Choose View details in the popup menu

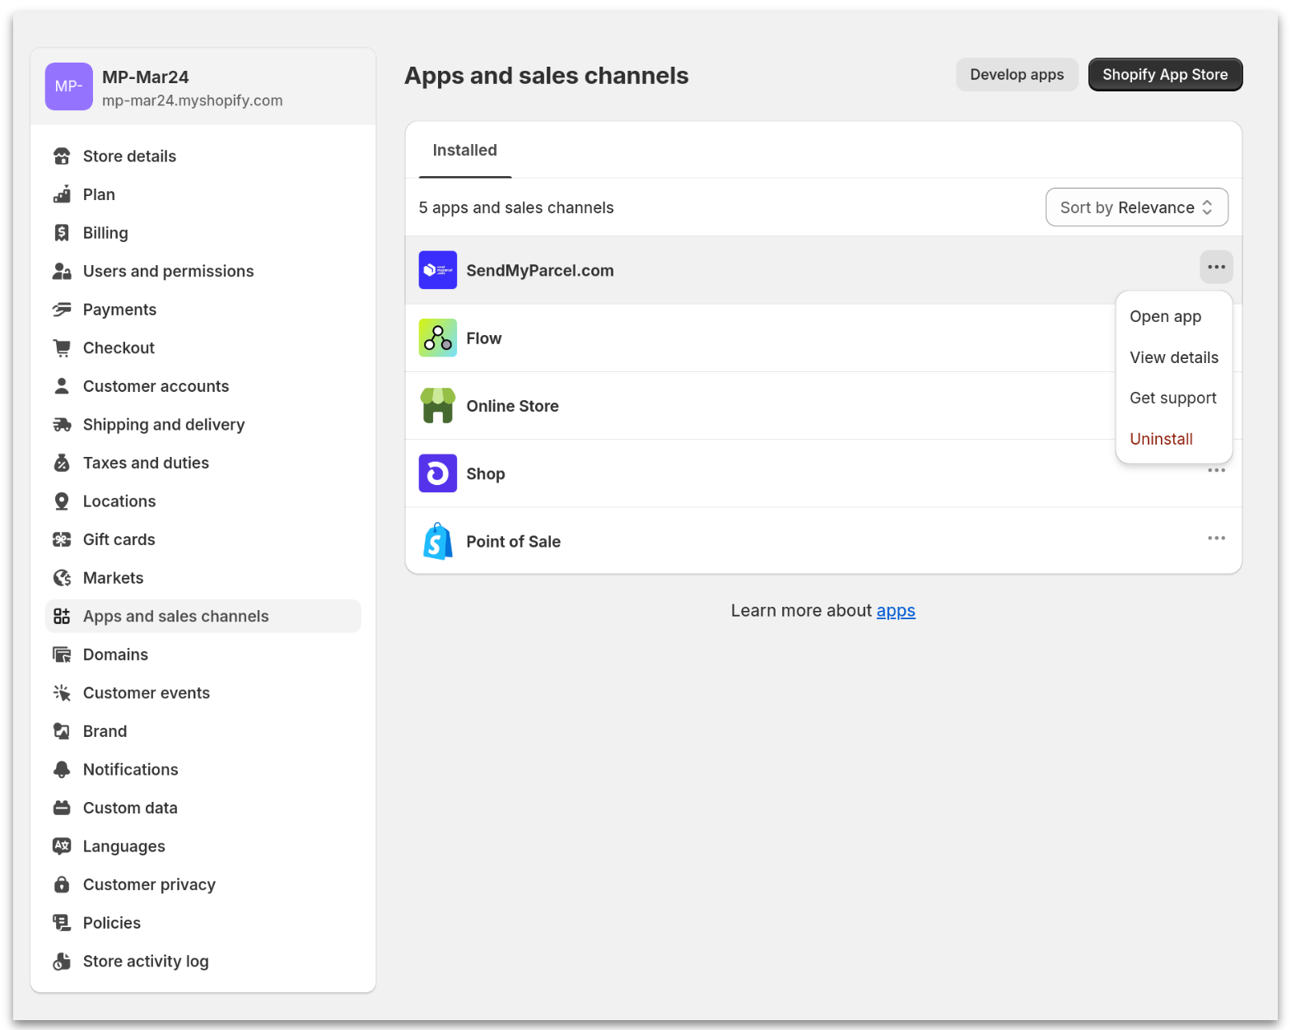click(1173, 357)
